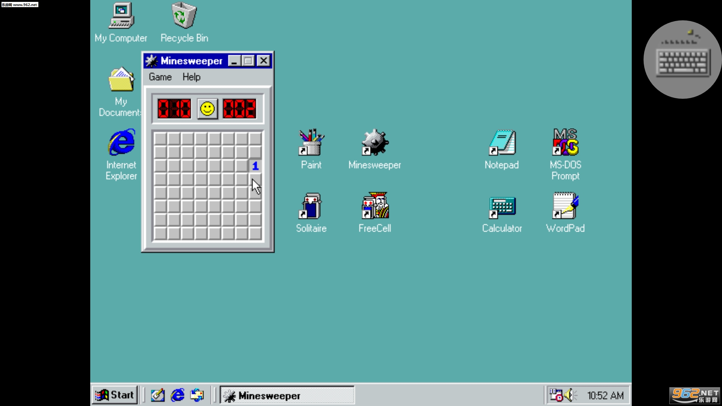Screen dimensions: 722x406
Task: Click the Notepad shortcut icon
Action: pyautogui.click(x=502, y=143)
